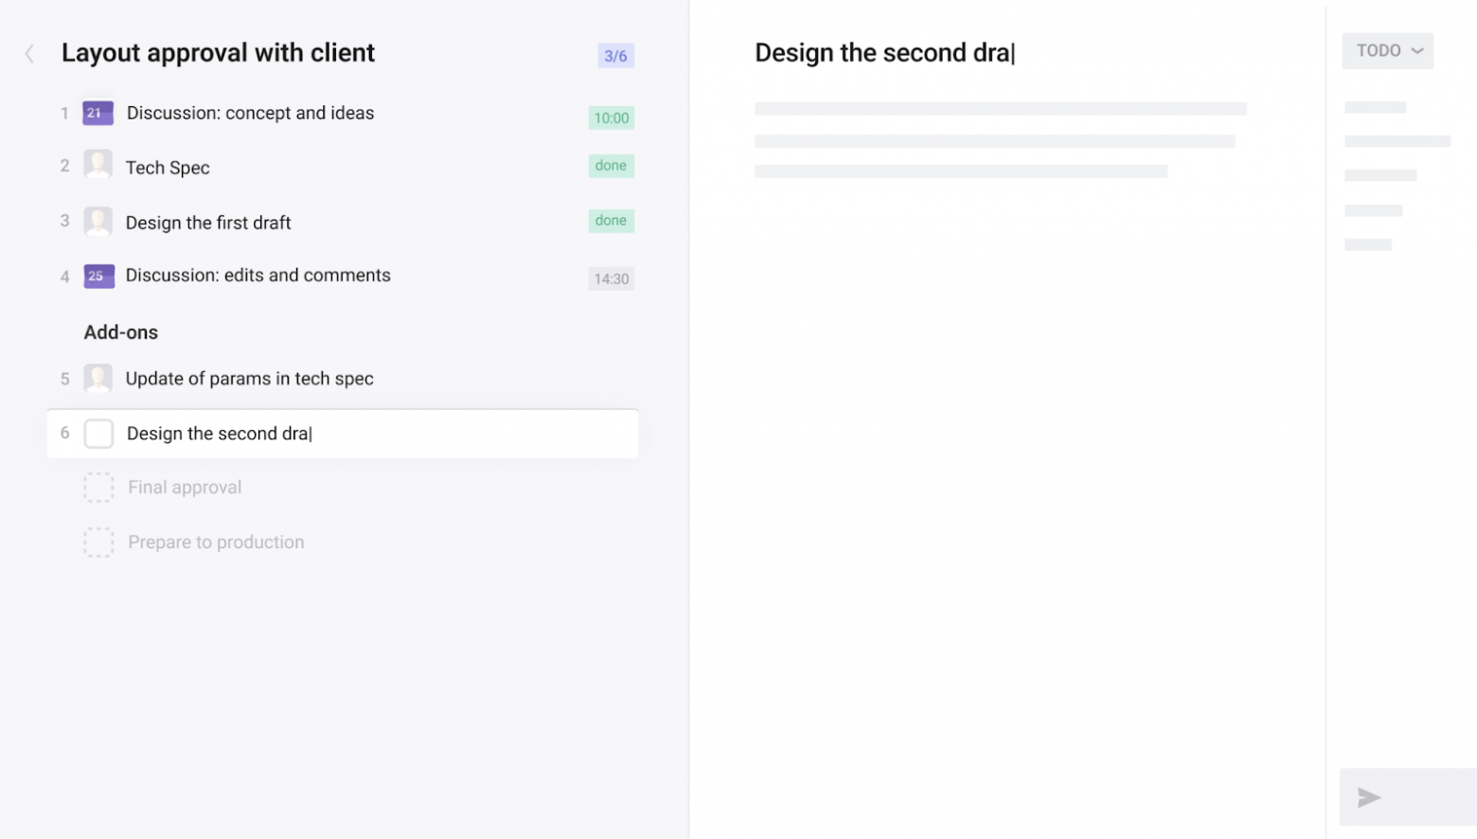
Task: Click the done status tag on Tech Spec
Action: click(x=611, y=166)
